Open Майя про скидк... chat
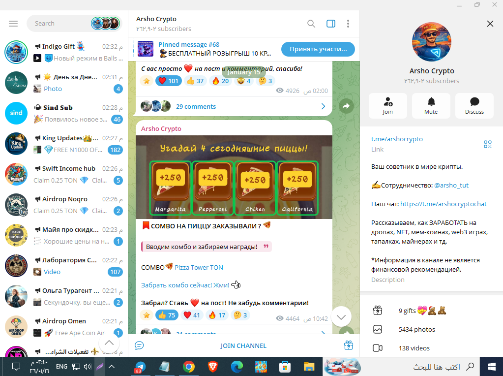Screen dimensions: 503x376 click(x=64, y=235)
